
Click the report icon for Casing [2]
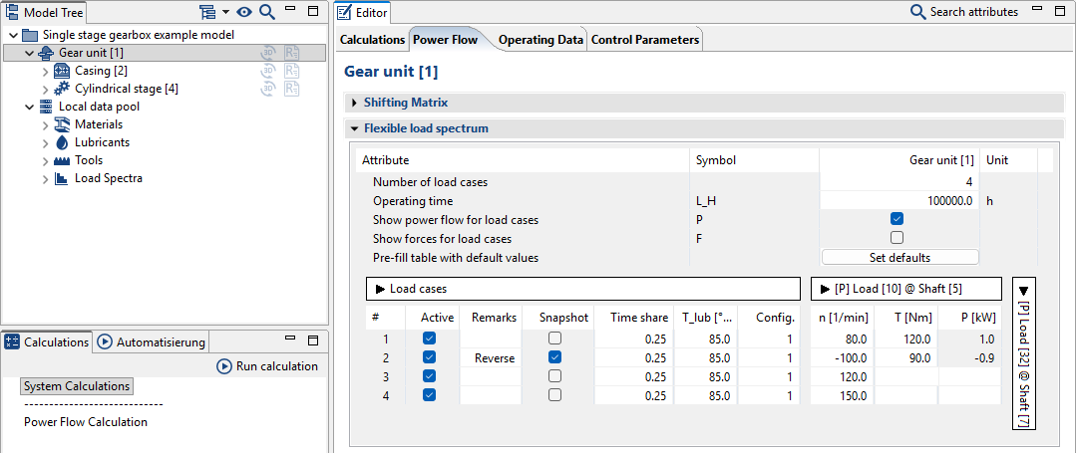292,71
